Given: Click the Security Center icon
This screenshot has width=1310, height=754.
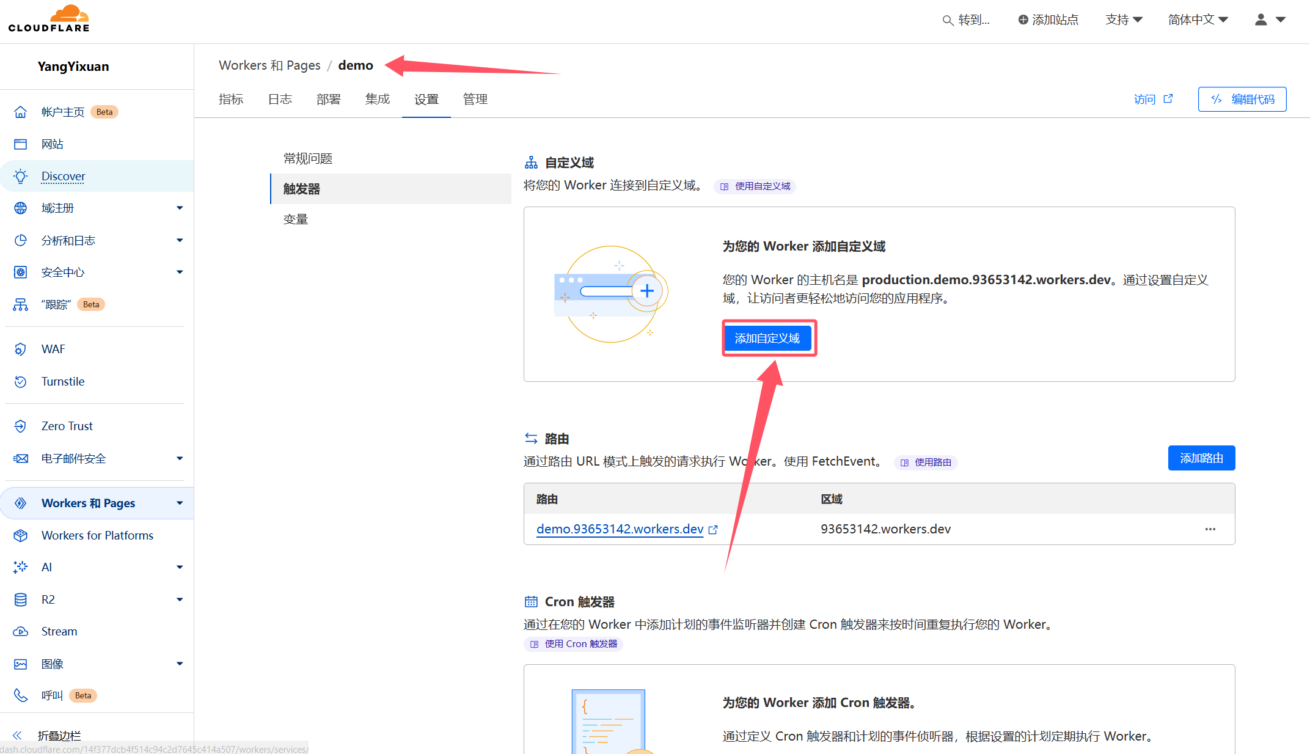Looking at the screenshot, I should point(21,273).
